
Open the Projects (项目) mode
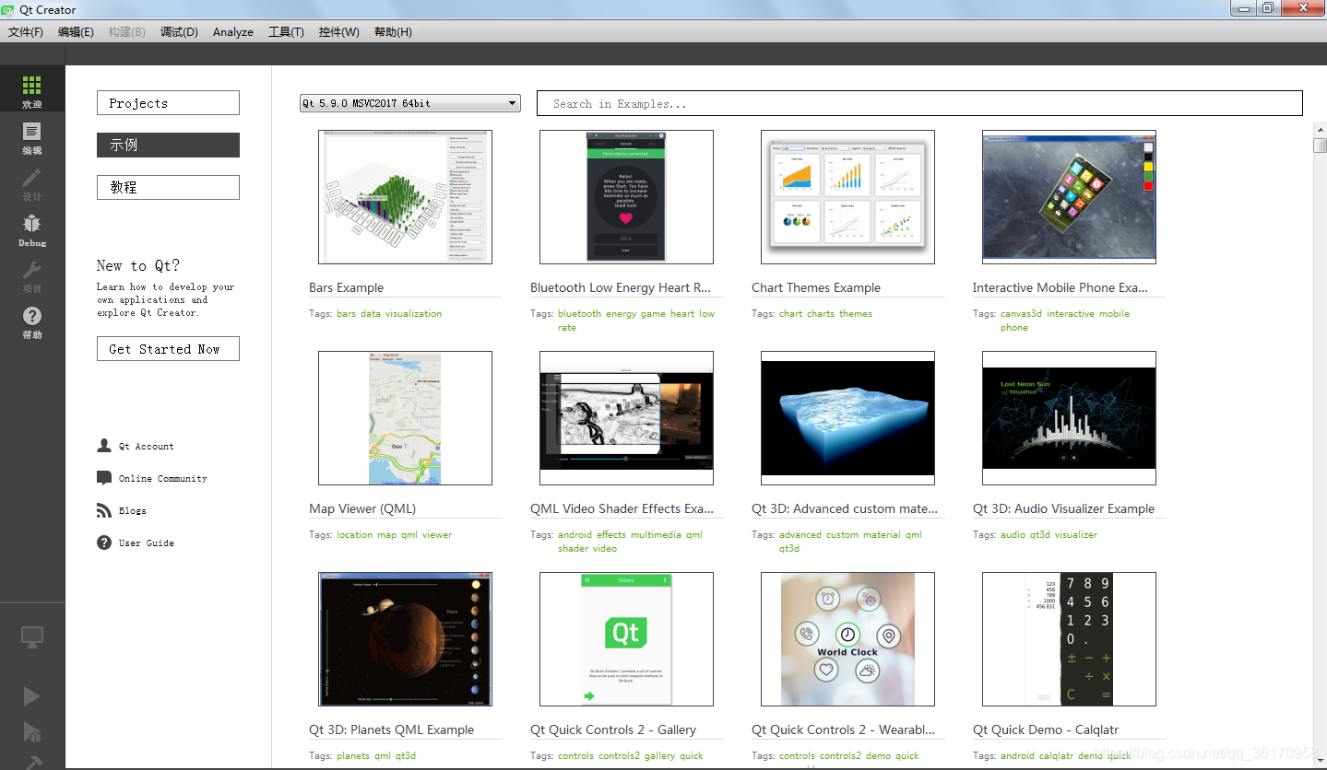pyautogui.click(x=32, y=275)
